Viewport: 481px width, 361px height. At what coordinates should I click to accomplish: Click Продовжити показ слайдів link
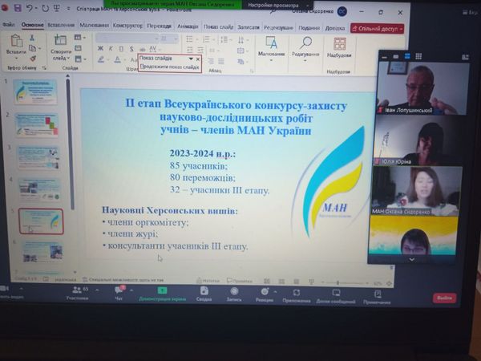[170, 67]
